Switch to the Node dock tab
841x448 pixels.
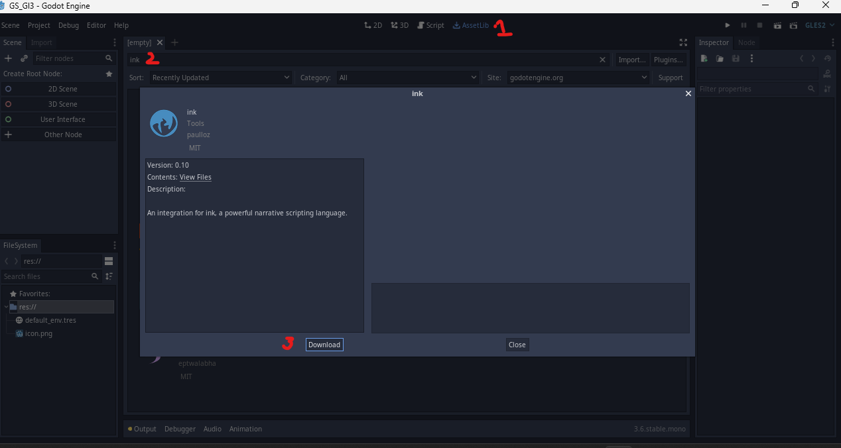pyautogui.click(x=747, y=42)
